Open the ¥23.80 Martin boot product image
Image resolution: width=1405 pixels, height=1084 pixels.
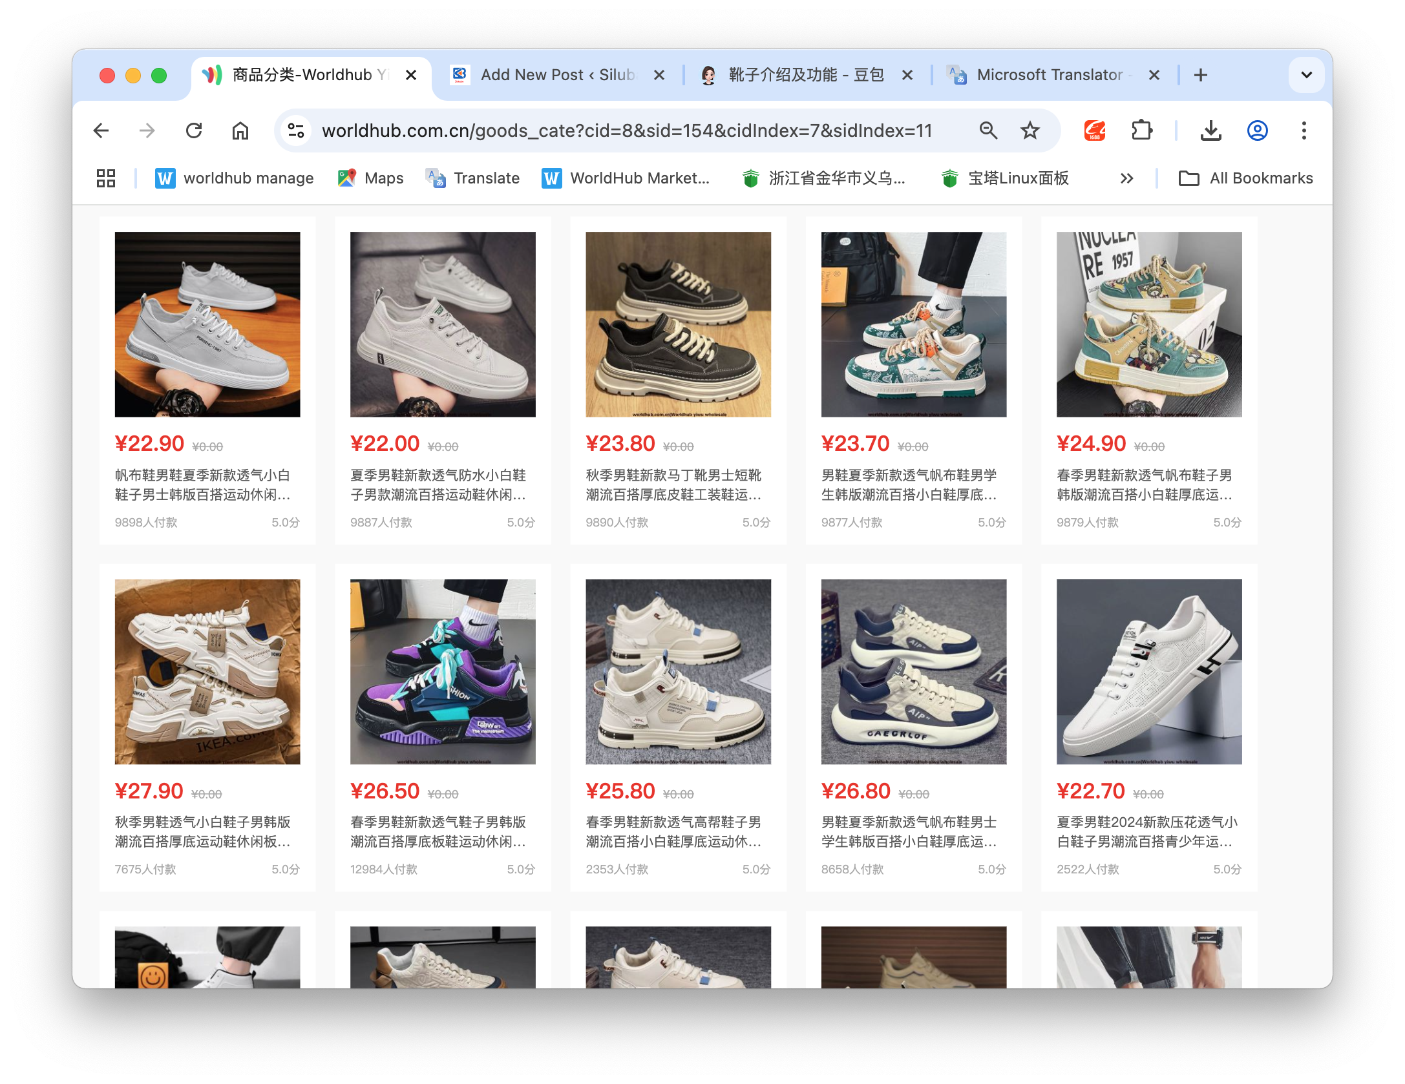[678, 324]
